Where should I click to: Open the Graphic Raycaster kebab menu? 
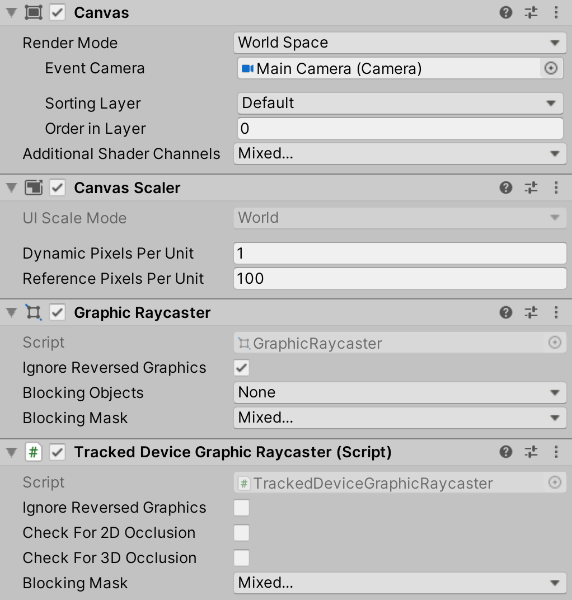pos(556,312)
